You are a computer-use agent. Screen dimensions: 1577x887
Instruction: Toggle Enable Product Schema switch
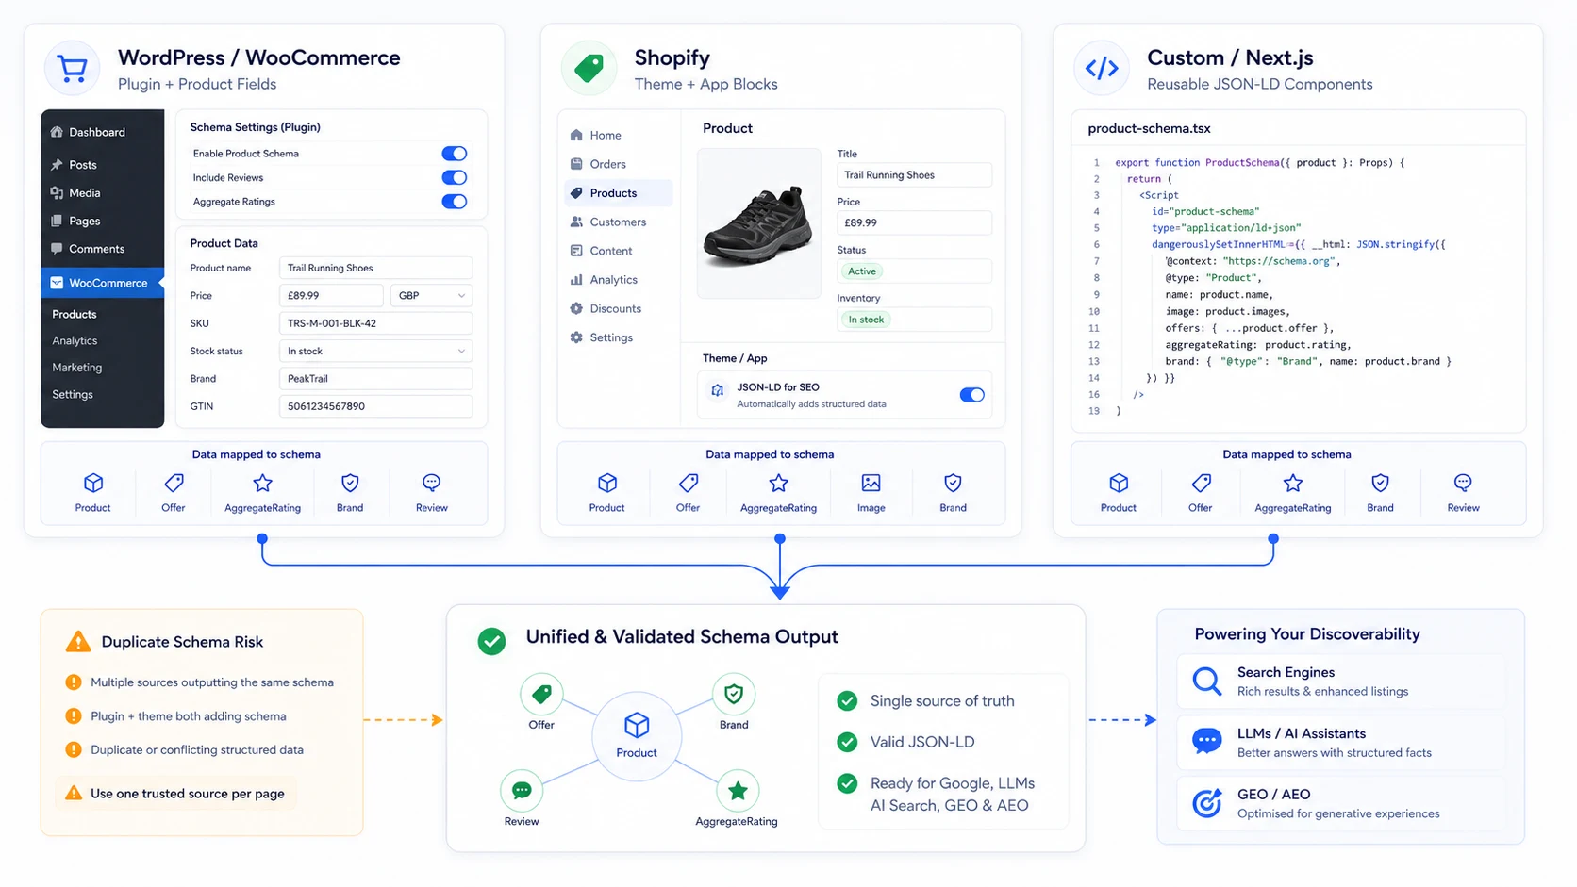[x=454, y=154]
